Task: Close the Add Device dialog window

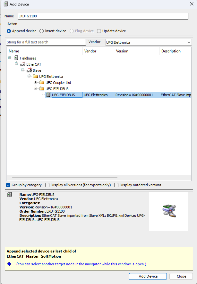Action: (x=192, y=4)
